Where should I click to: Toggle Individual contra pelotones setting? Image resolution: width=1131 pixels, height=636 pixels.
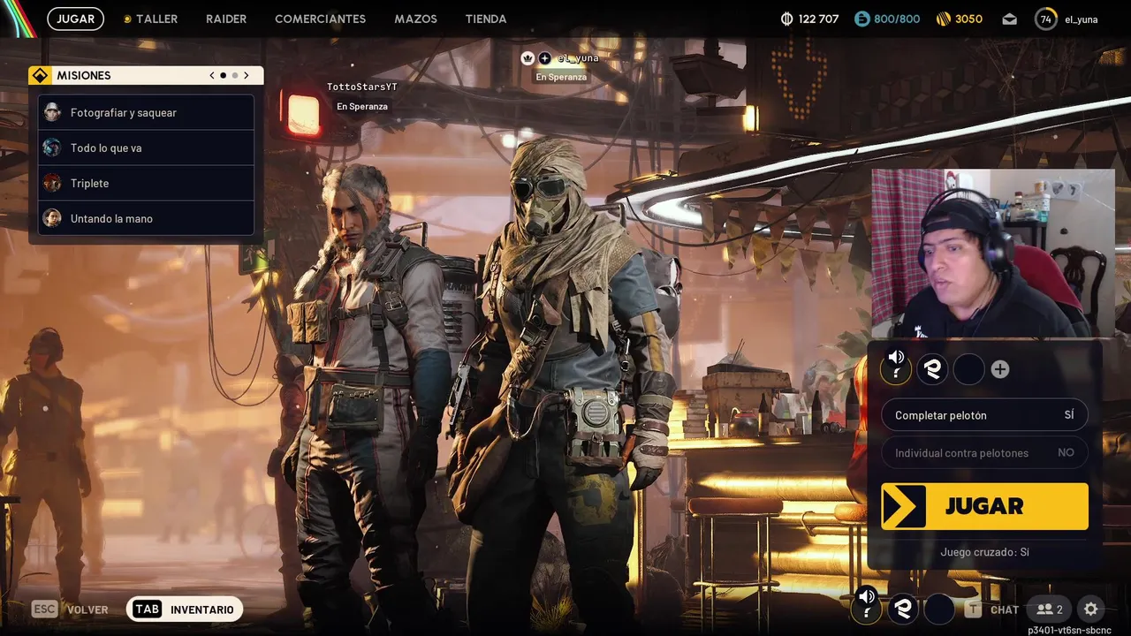pyautogui.click(x=984, y=452)
